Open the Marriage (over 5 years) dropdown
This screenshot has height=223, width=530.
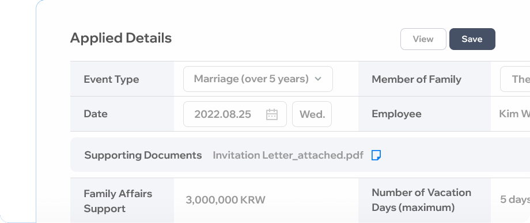(258, 79)
